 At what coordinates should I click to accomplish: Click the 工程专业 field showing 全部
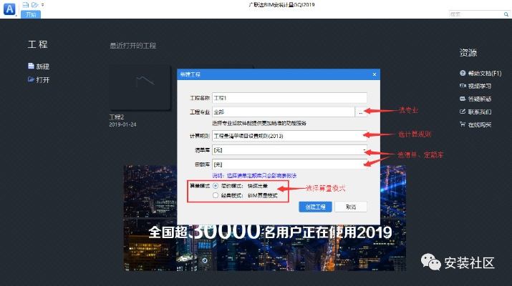click(284, 112)
